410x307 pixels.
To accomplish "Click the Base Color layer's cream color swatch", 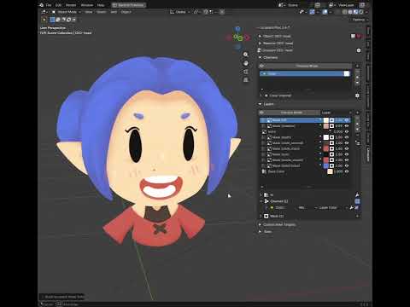I will (330, 171).
